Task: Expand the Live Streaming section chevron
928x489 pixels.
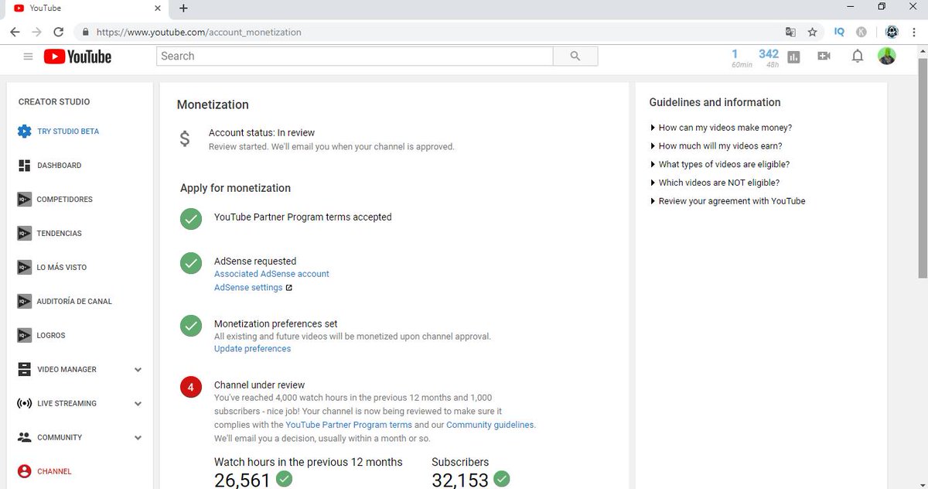Action: [138, 404]
